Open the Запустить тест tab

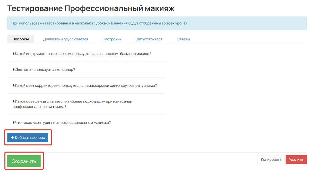pos(149,39)
